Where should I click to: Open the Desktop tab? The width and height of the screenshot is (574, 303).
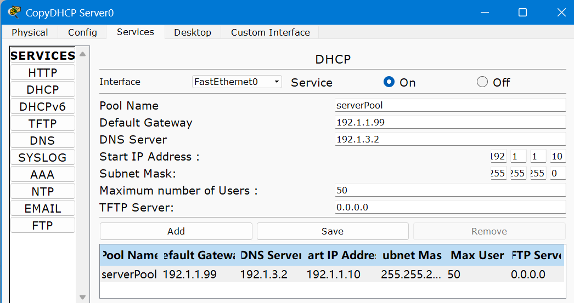pyautogui.click(x=193, y=32)
